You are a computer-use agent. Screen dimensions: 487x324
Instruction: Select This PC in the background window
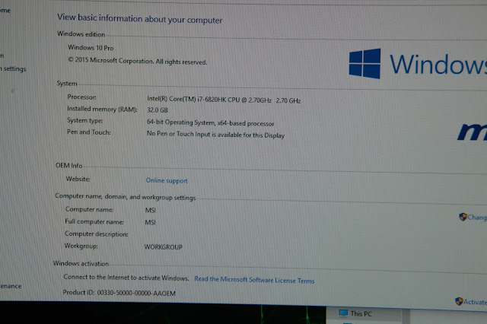point(361,313)
